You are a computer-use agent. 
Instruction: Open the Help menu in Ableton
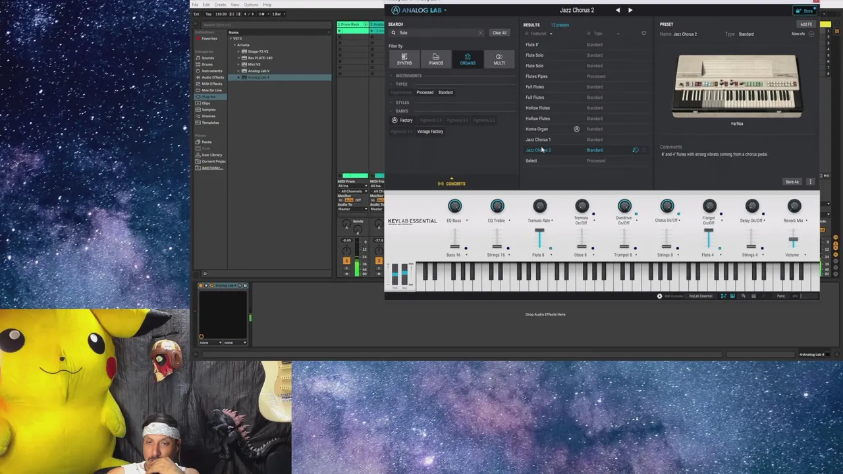click(x=267, y=5)
